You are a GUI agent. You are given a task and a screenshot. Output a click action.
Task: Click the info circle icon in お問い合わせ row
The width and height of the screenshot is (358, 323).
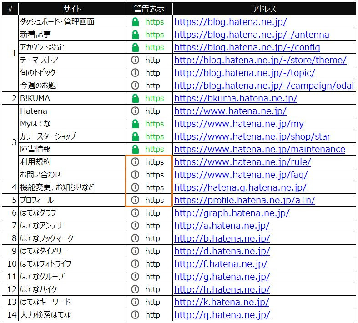(x=135, y=175)
